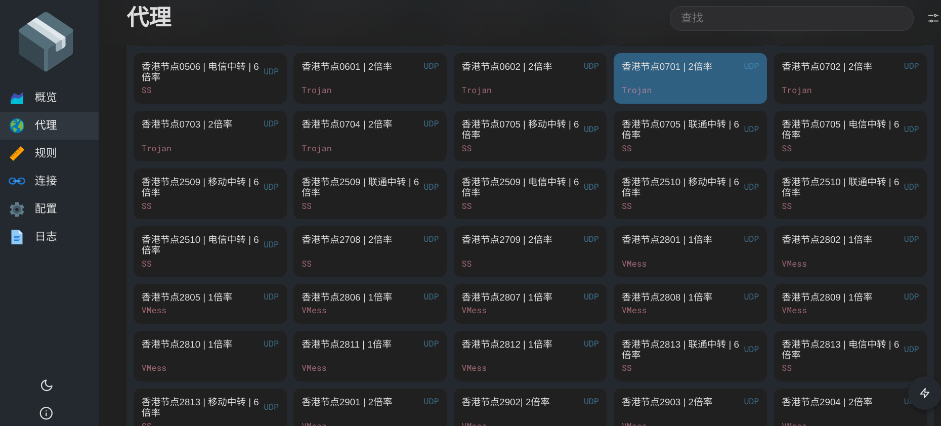Click the 代理 globe icon
Viewport: 941px width, 426px height.
[17, 125]
